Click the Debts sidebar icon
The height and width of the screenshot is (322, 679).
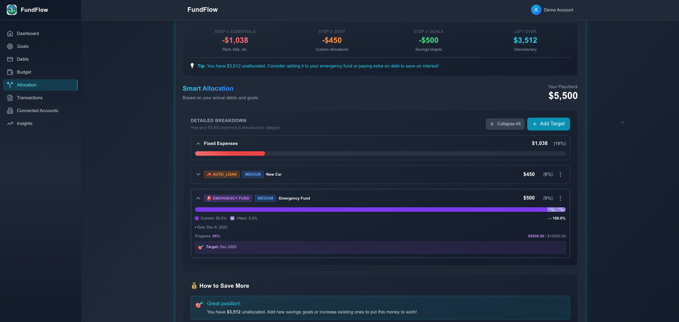(10, 59)
